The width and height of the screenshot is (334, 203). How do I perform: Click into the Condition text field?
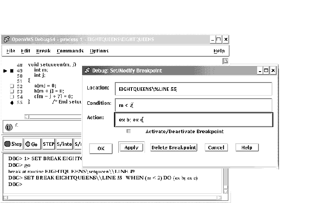coord(195,105)
